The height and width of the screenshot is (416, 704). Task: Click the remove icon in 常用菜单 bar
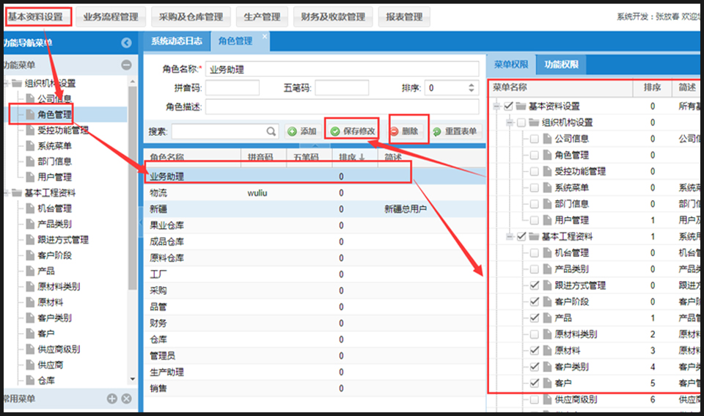click(126, 398)
